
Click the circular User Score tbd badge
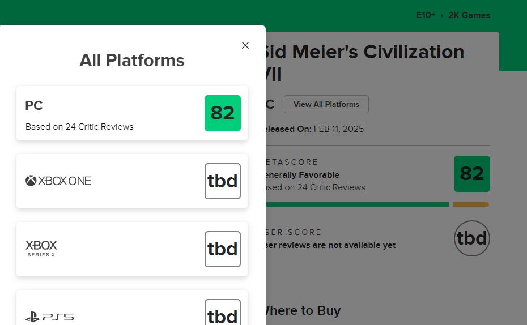(x=472, y=238)
